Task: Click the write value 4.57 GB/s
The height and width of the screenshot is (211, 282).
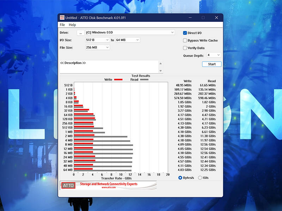Action: coord(184,161)
